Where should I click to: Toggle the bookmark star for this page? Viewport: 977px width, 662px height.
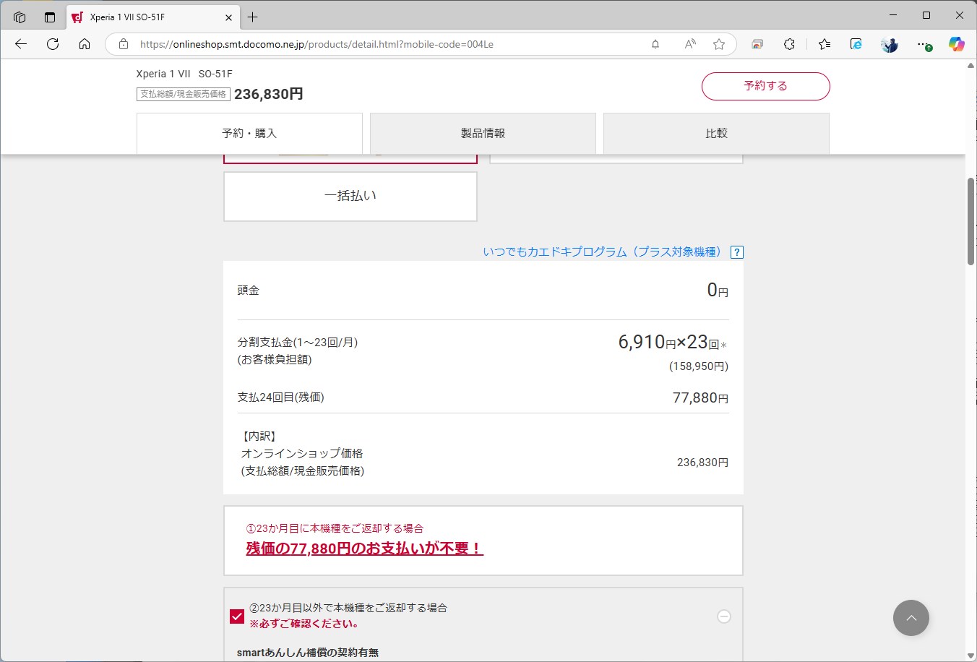(719, 44)
